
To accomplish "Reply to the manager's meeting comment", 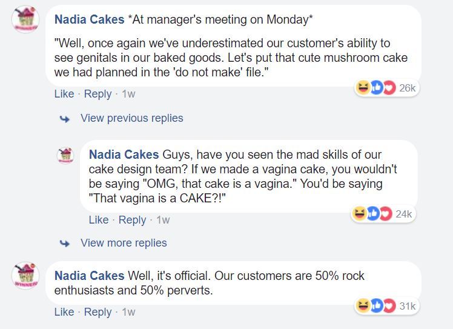I will 98,94.
